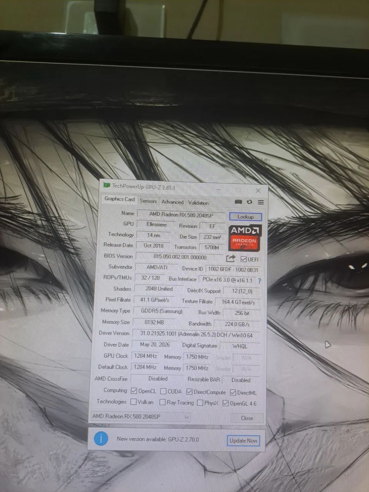Image resolution: width=369 pixels, height=492 pixels.
Task: Click the ROPs/TMUs value 32 / 128
Action: click(x=150, y=278)
